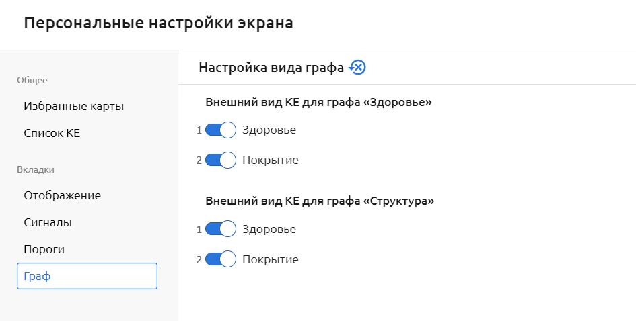Select the active Граф tab
Viewport: 636px width, 321px height.
tap(87, 276)
